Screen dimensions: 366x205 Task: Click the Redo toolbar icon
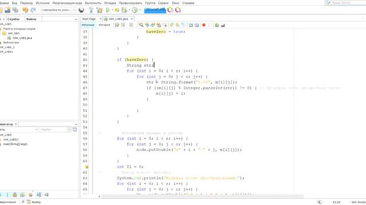[x=33, y=10]
